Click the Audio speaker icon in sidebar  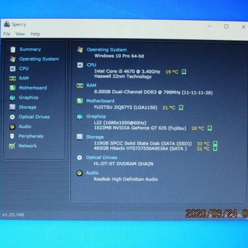coord(12,127)
